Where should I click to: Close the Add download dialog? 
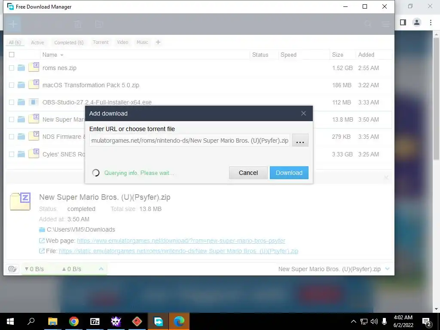[x=303, y=113]
